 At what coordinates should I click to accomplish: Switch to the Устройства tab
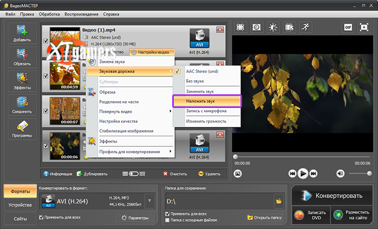tap(20, 205)
